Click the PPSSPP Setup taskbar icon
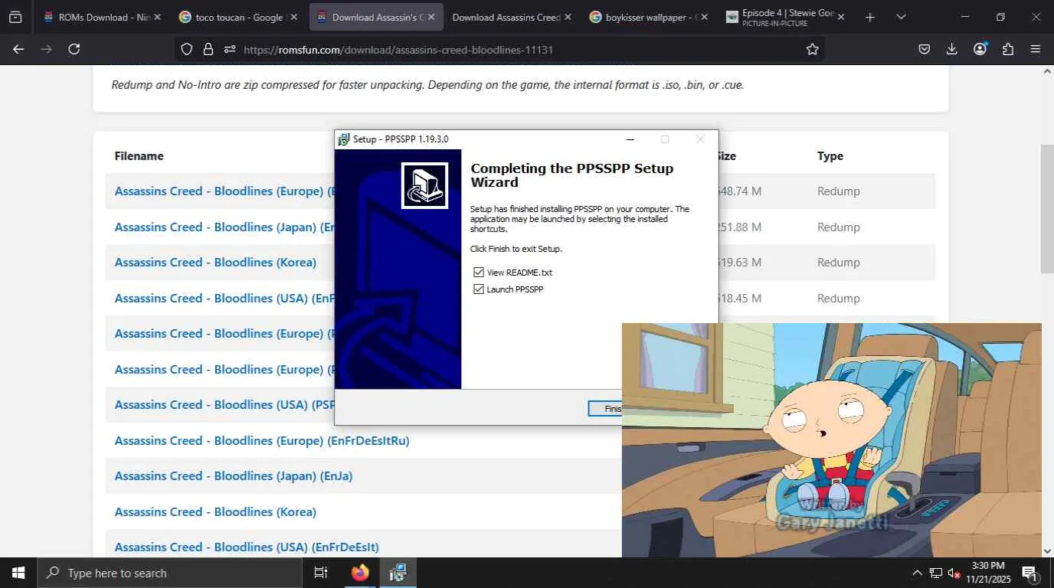Viewport: 1054px width, 588px height. point(398,573)
